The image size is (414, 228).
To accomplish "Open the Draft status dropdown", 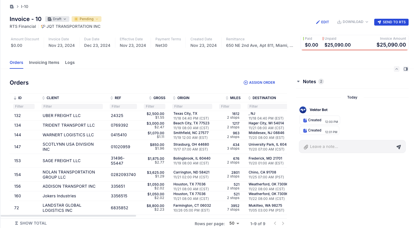I will coord(57,19).
